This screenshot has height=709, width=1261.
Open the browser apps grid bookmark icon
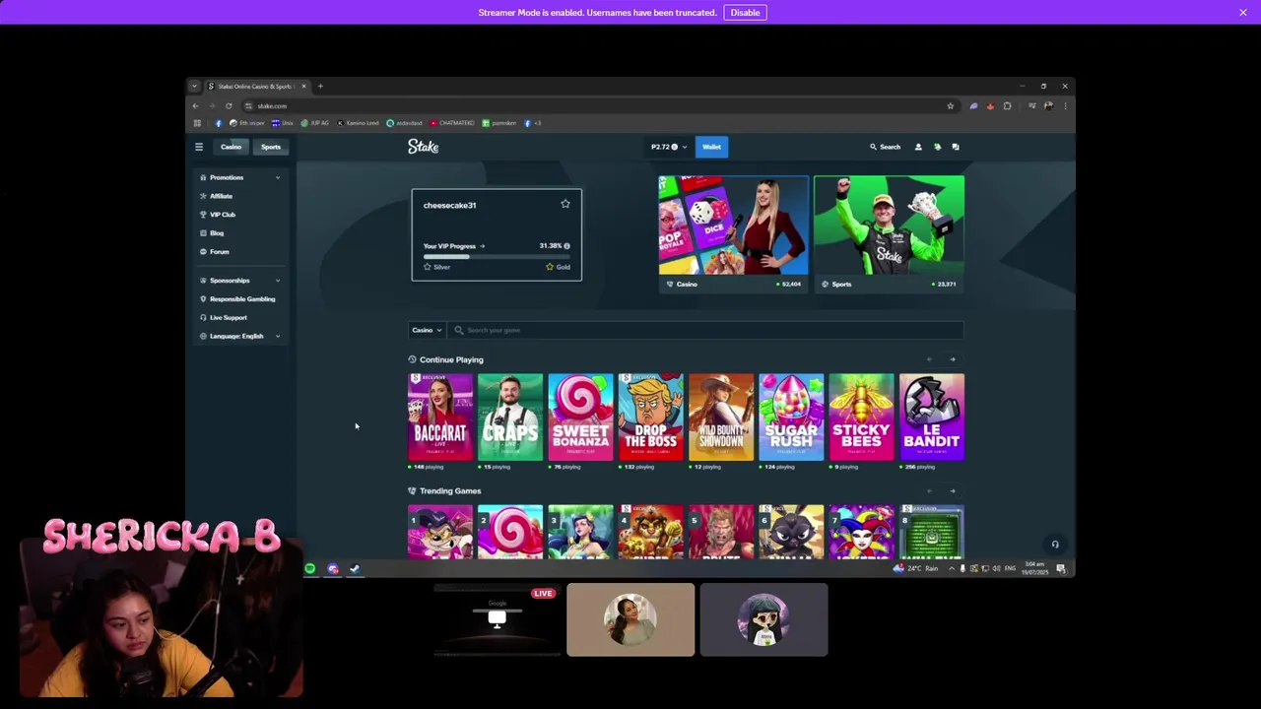pos(197,123)
